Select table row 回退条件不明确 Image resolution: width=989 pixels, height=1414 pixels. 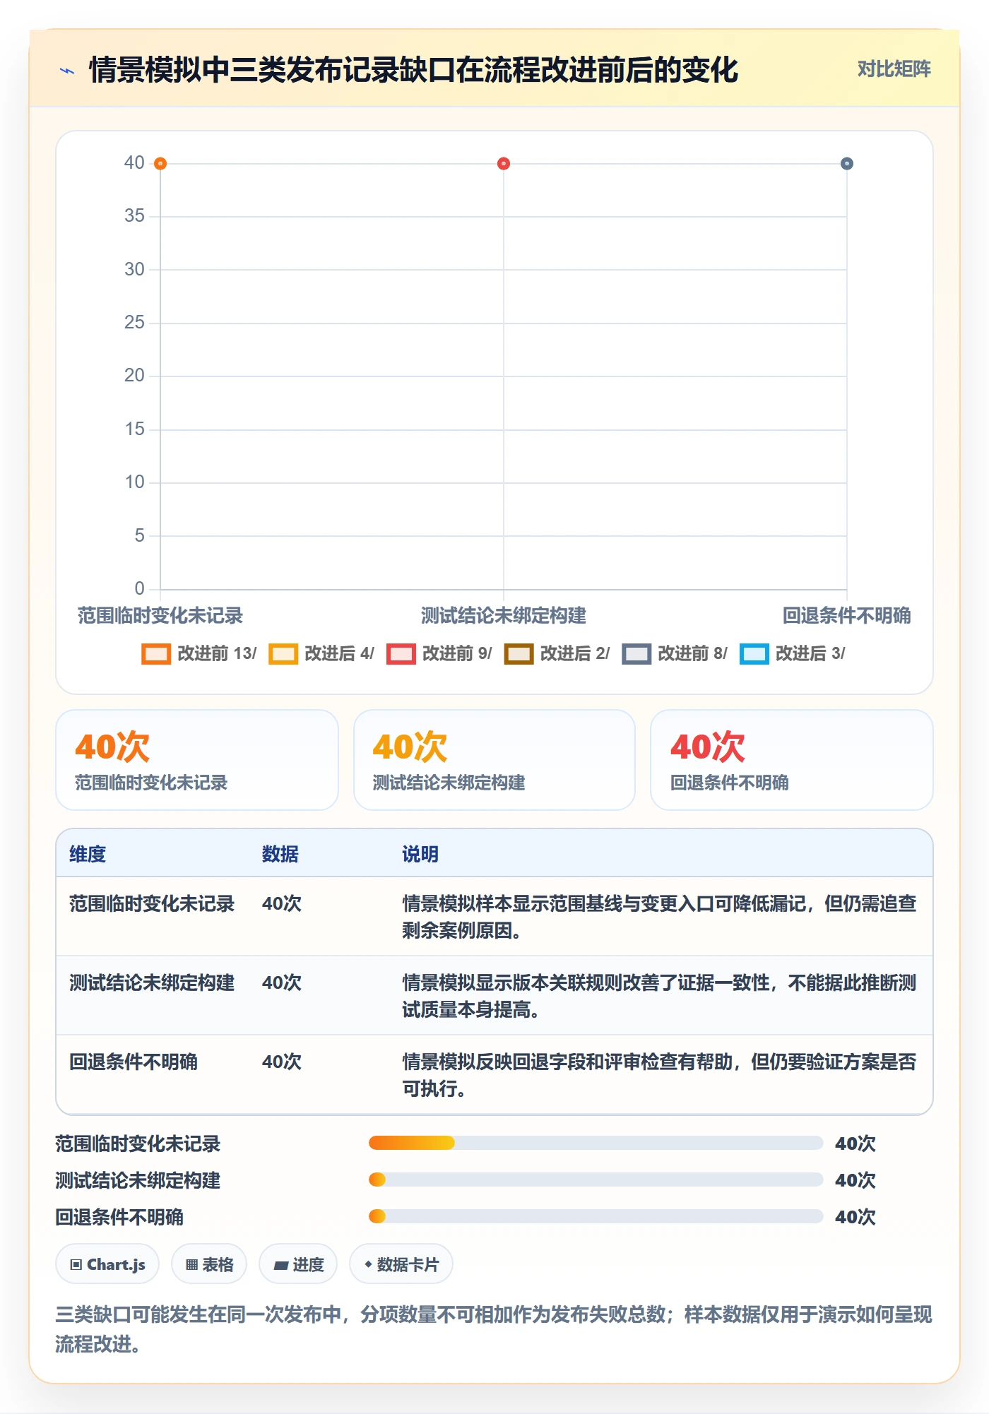coord(494,1075)
